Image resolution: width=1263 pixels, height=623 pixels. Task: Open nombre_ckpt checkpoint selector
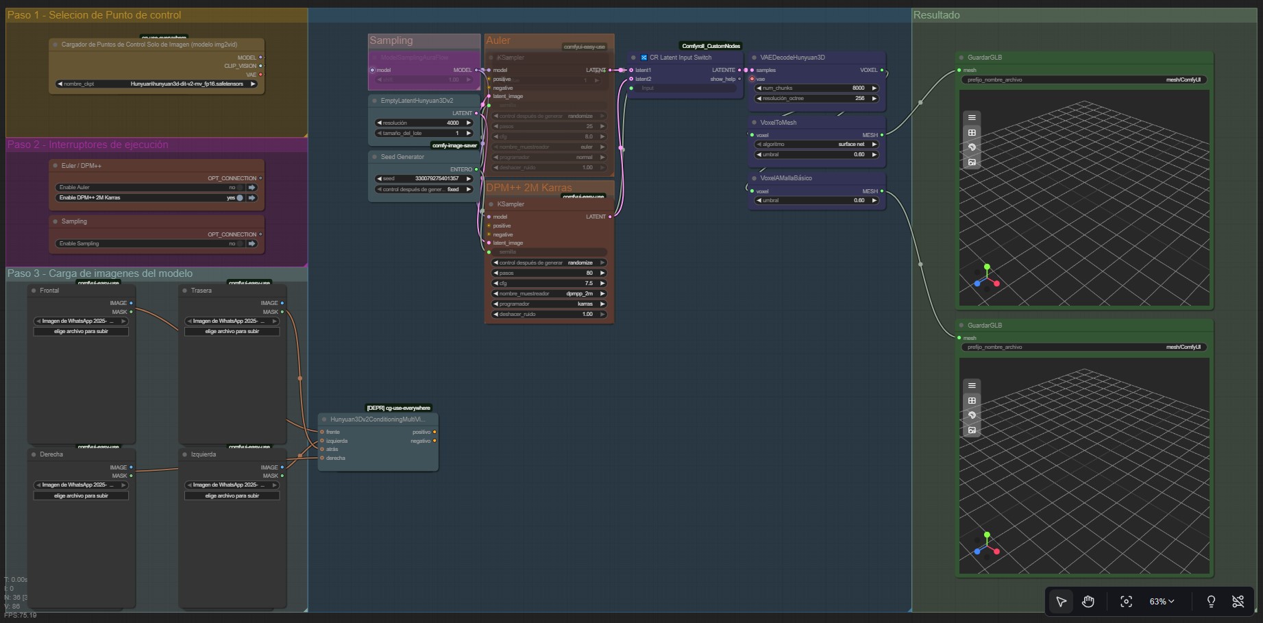coord(157,84)
